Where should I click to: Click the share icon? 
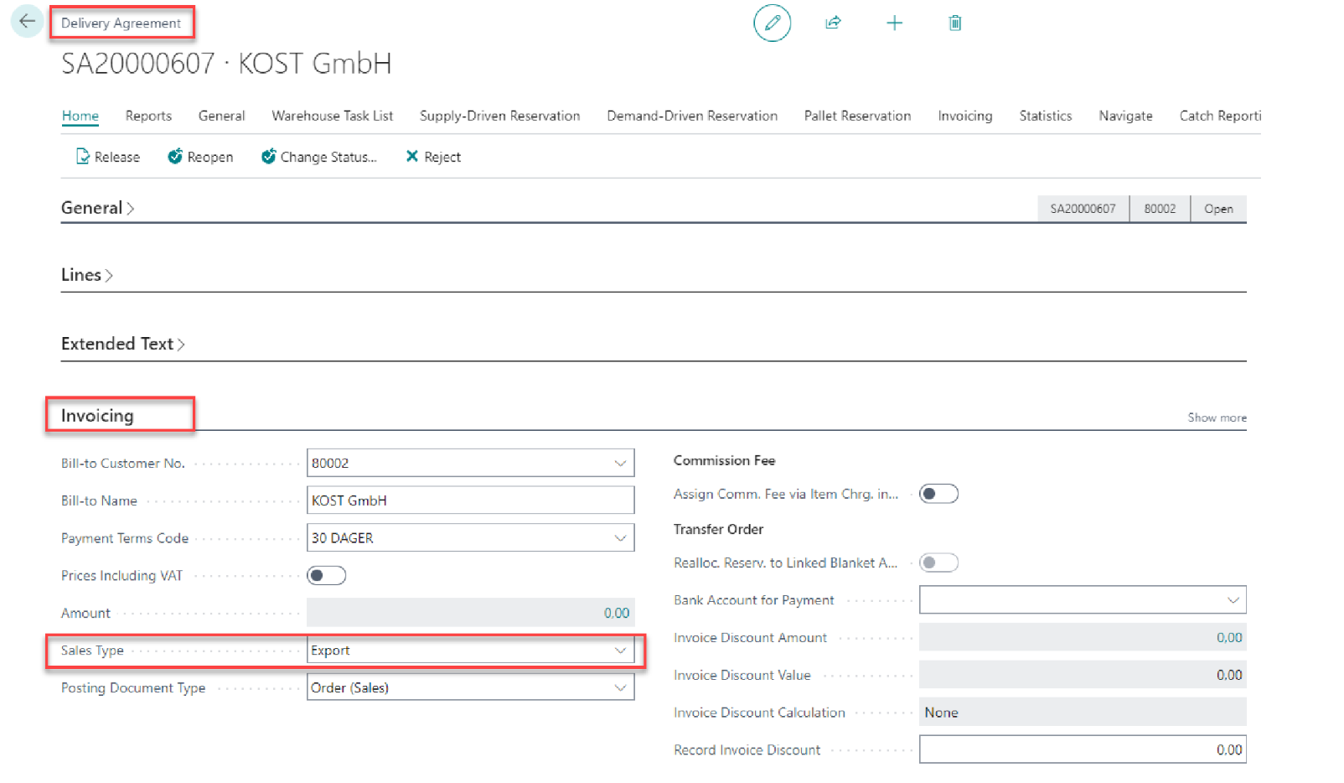pyautogui.click(x=833, y=23)
